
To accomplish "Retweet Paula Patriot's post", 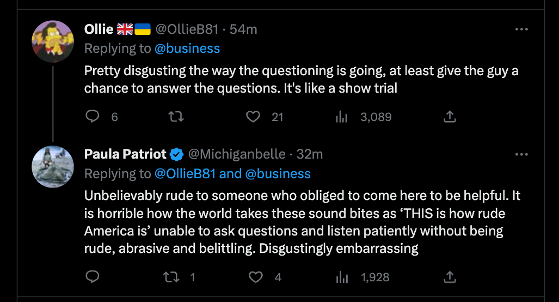I will click(172, 277).
